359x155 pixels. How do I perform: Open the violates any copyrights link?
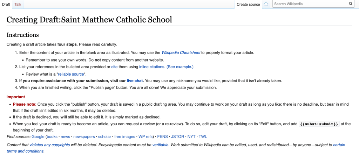49,145
